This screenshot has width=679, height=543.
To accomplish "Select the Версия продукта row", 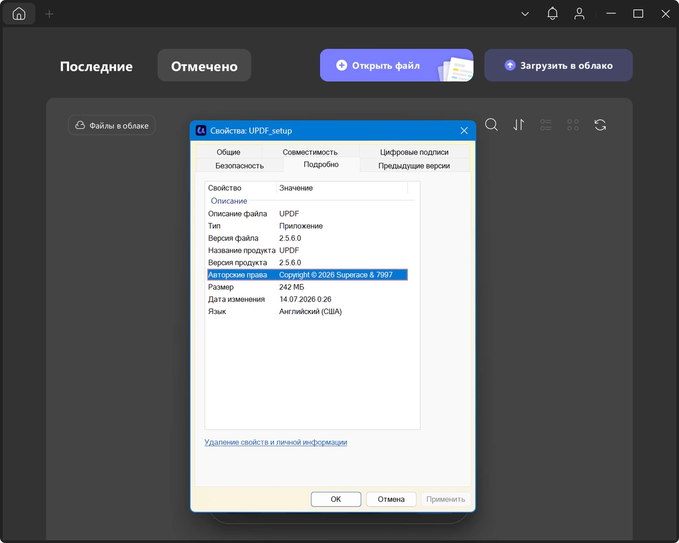I will point(307,262).
